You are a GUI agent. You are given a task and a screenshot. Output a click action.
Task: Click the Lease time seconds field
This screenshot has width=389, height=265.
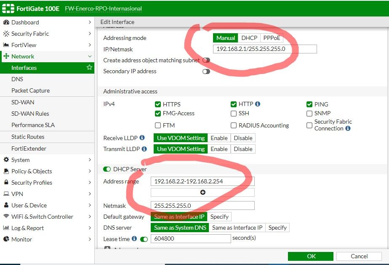tap(191, 239)
